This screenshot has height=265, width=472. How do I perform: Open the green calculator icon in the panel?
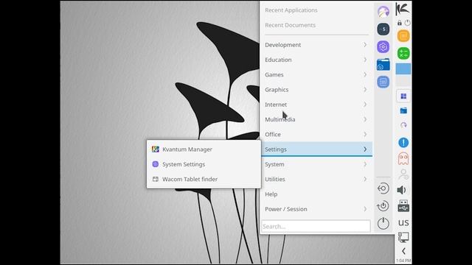[403, 54]
